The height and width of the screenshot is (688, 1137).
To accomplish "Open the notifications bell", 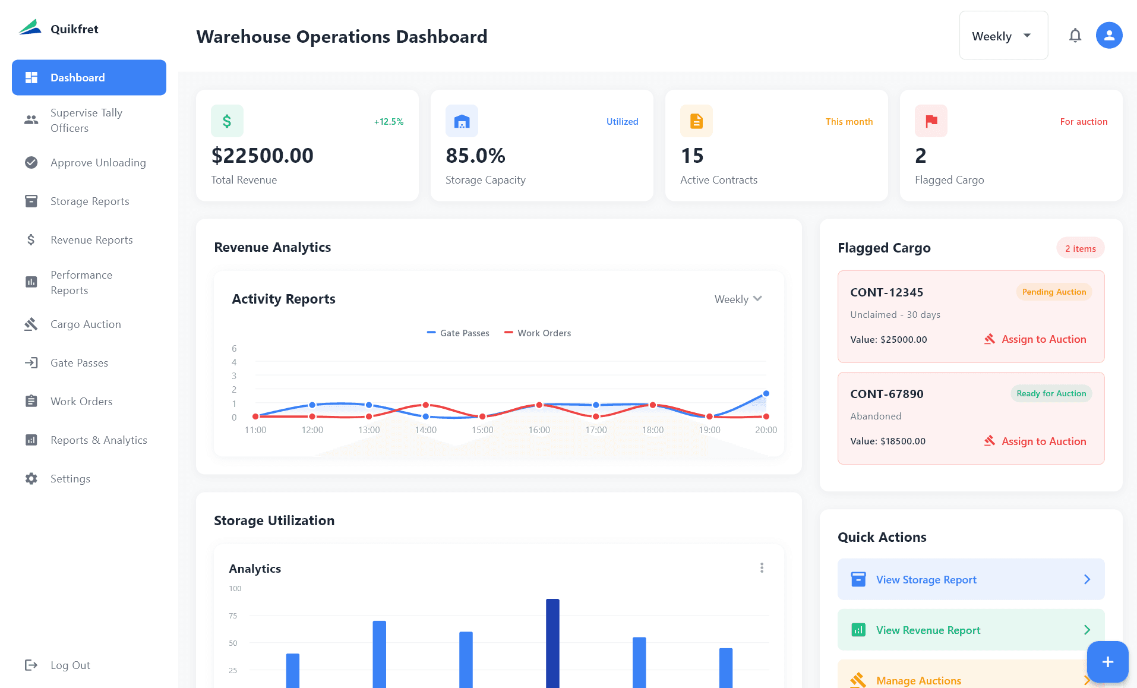I will click(x=1075, y=35).
